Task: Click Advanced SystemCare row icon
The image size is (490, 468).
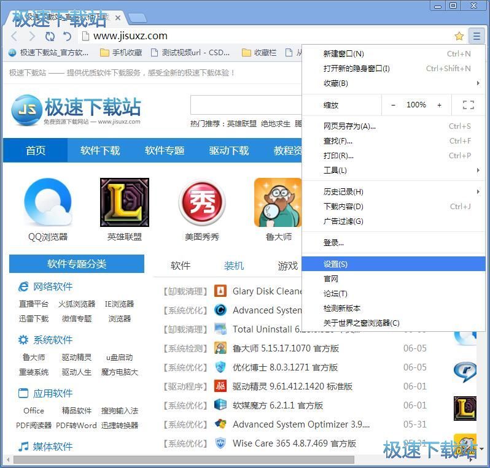Action: pos(220,310)
